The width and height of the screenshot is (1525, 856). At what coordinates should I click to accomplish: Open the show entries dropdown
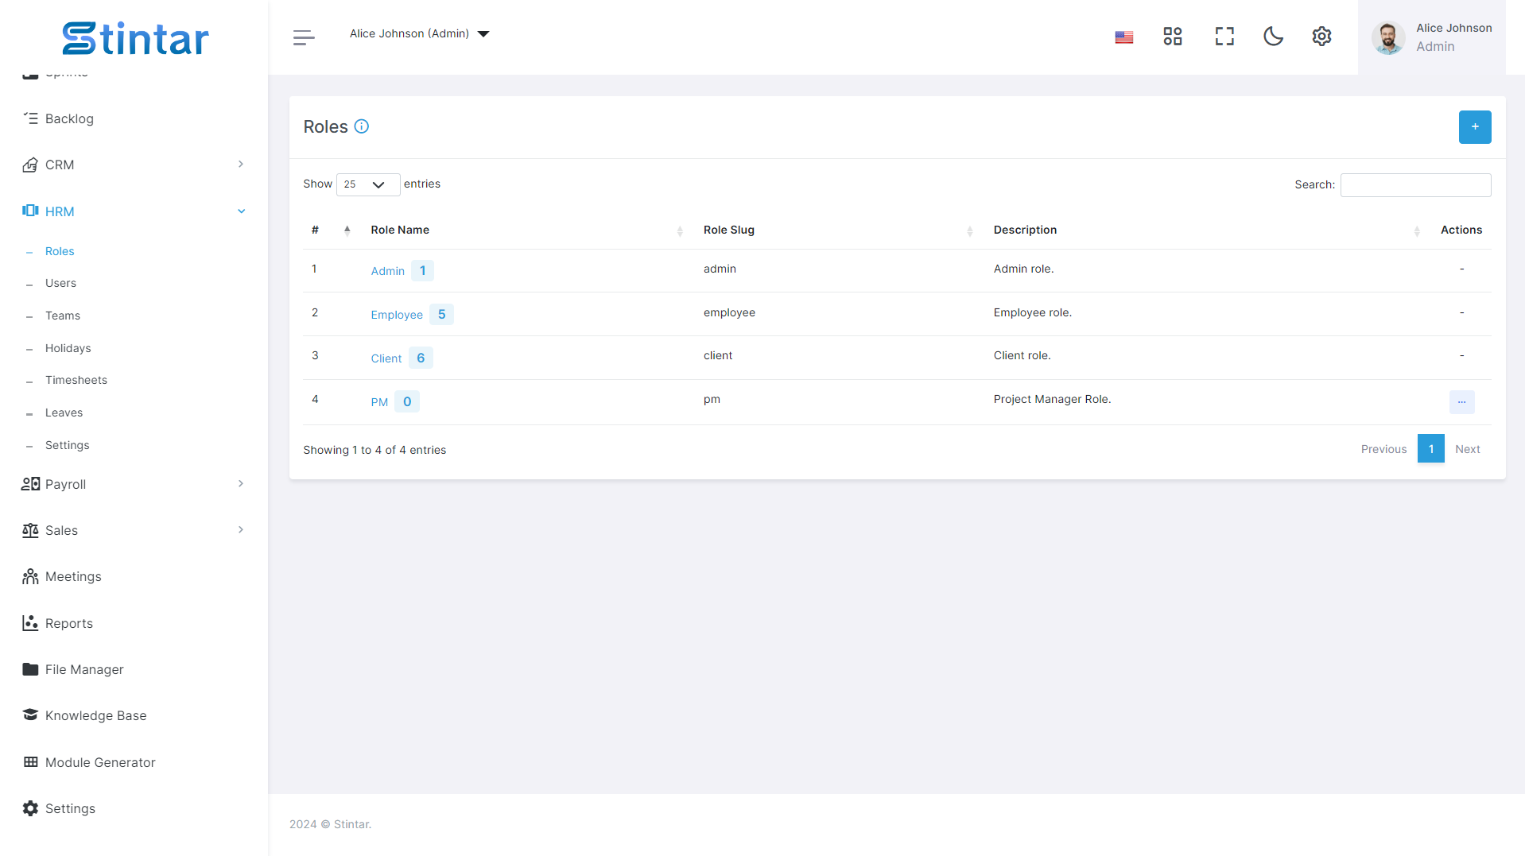tap(367, 184)
